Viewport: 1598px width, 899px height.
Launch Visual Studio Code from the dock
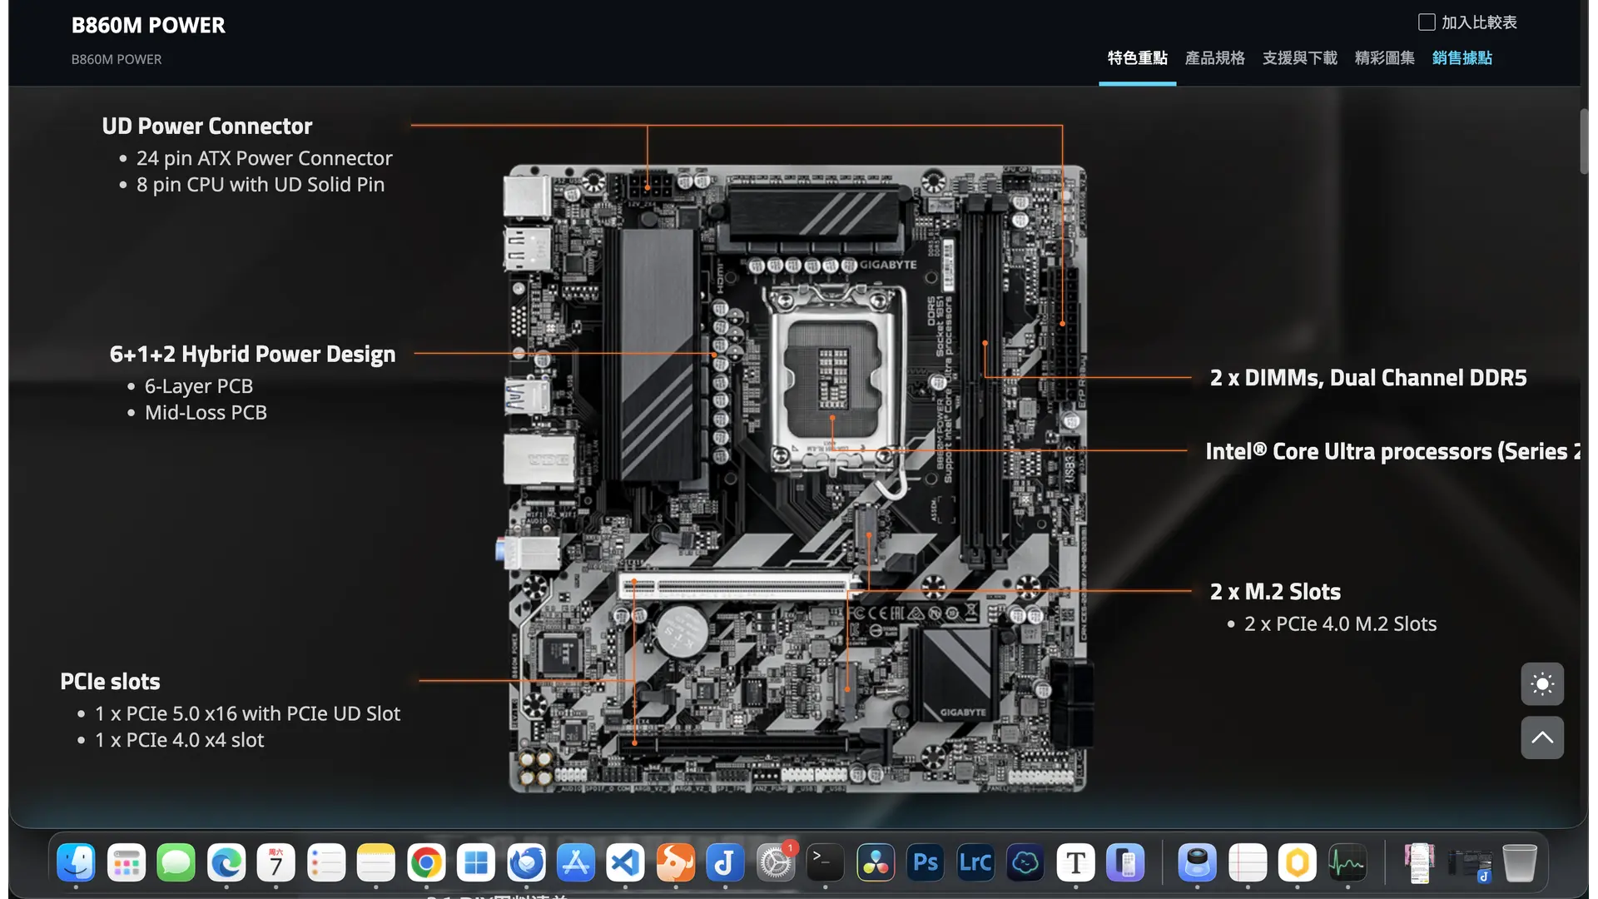(x=625, y=863)
